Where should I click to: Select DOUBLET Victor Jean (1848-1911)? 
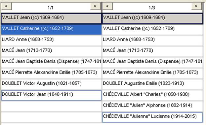[51, 95]
